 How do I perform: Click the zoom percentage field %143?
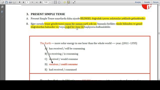[46, 2]
